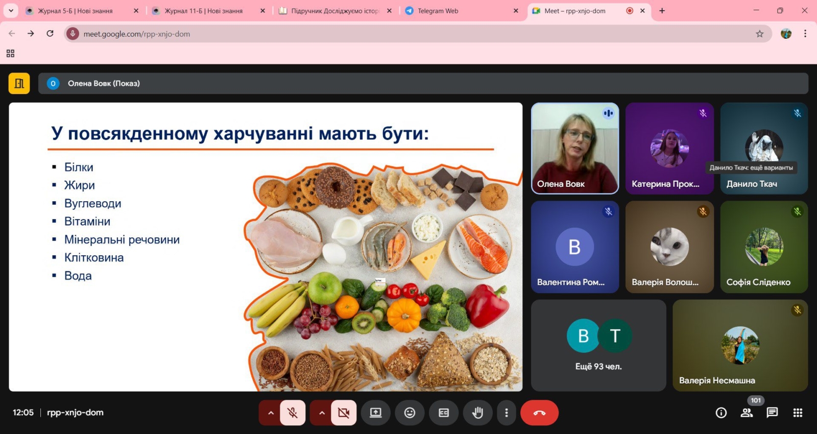Viewport: 817px width, 434px height.
Task: Click the "Ещё 93 чел." tile
Action: pyautogui.click(x=598, y=345)
